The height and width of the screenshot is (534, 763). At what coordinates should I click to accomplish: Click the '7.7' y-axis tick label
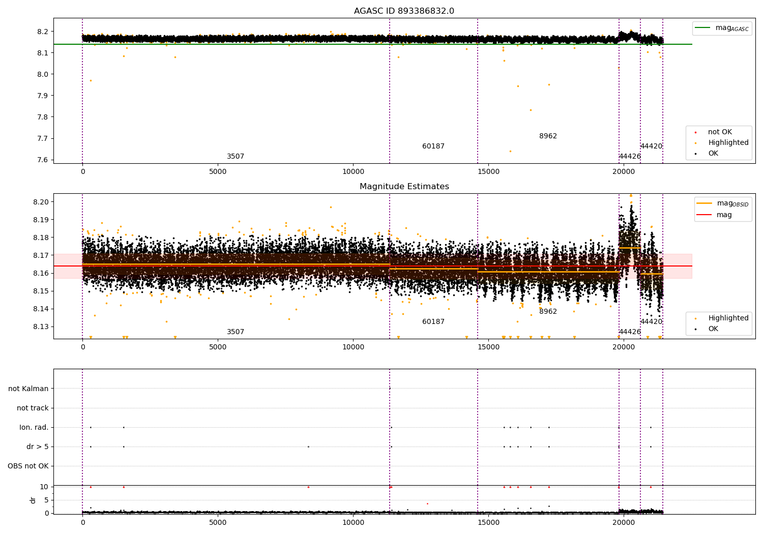[x=43, y=138]
